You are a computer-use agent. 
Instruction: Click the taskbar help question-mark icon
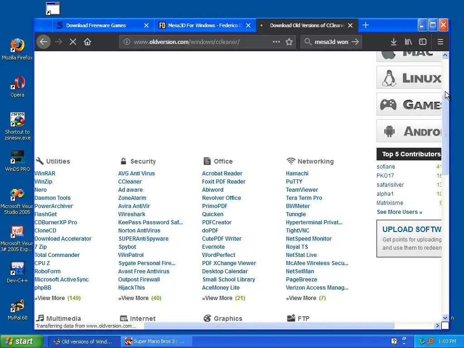[x=394, y=341]
